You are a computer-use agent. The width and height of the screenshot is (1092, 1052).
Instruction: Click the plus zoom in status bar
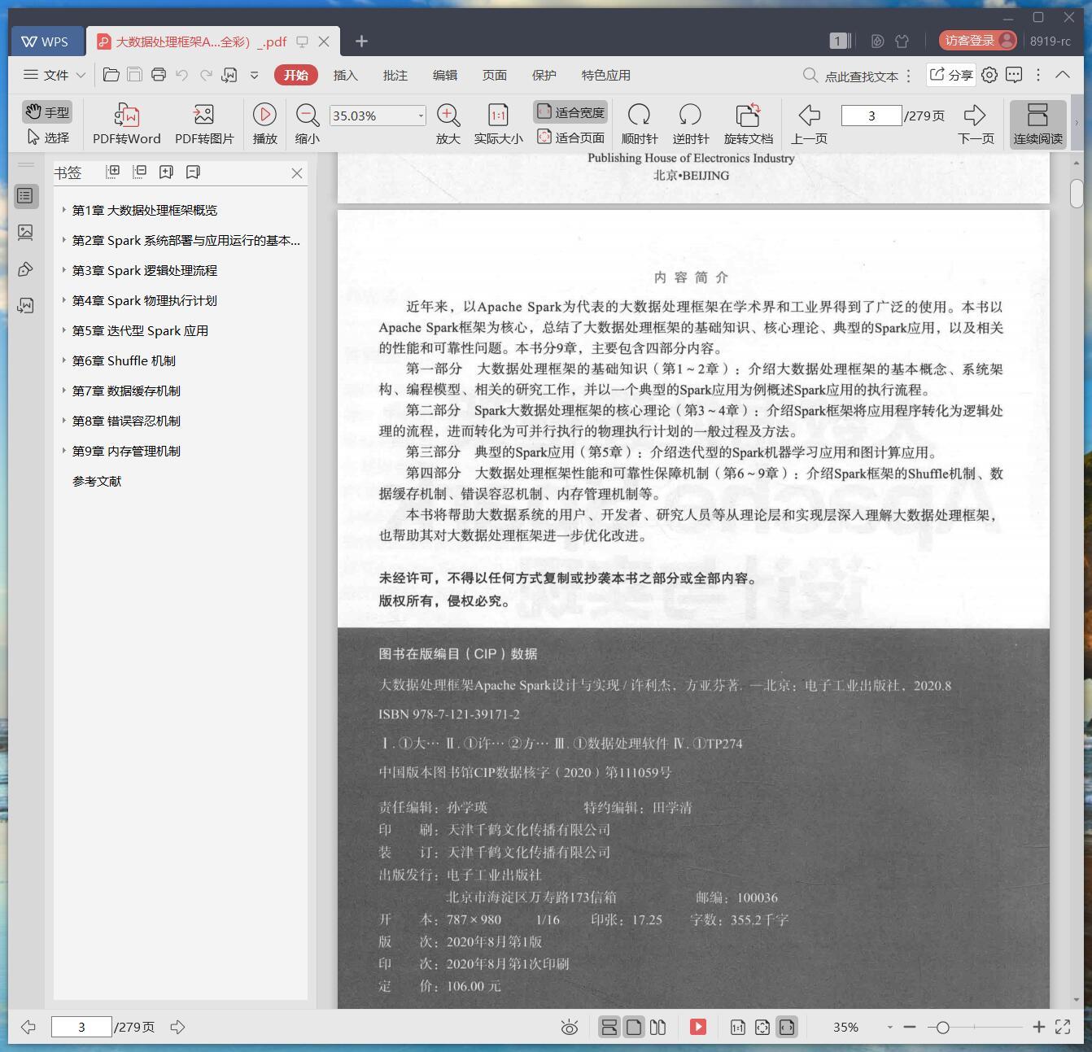click(1039, 1027)
